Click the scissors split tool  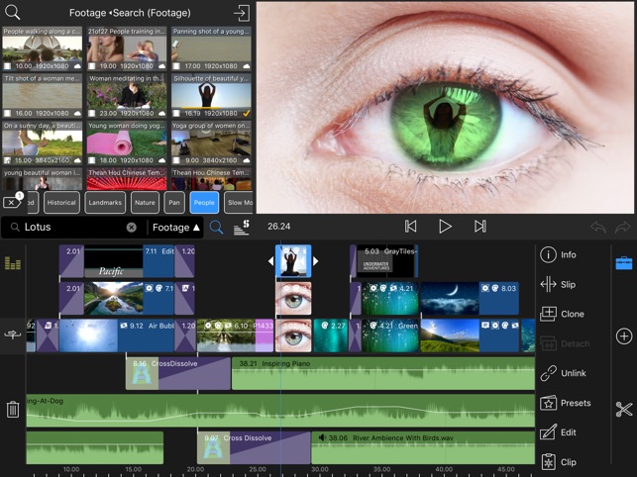pyautogui.click(x=623, y=409)
